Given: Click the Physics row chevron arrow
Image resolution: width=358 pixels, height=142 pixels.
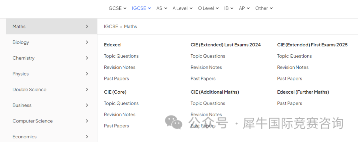Looking at the screenshot, I should pos(87,73).
